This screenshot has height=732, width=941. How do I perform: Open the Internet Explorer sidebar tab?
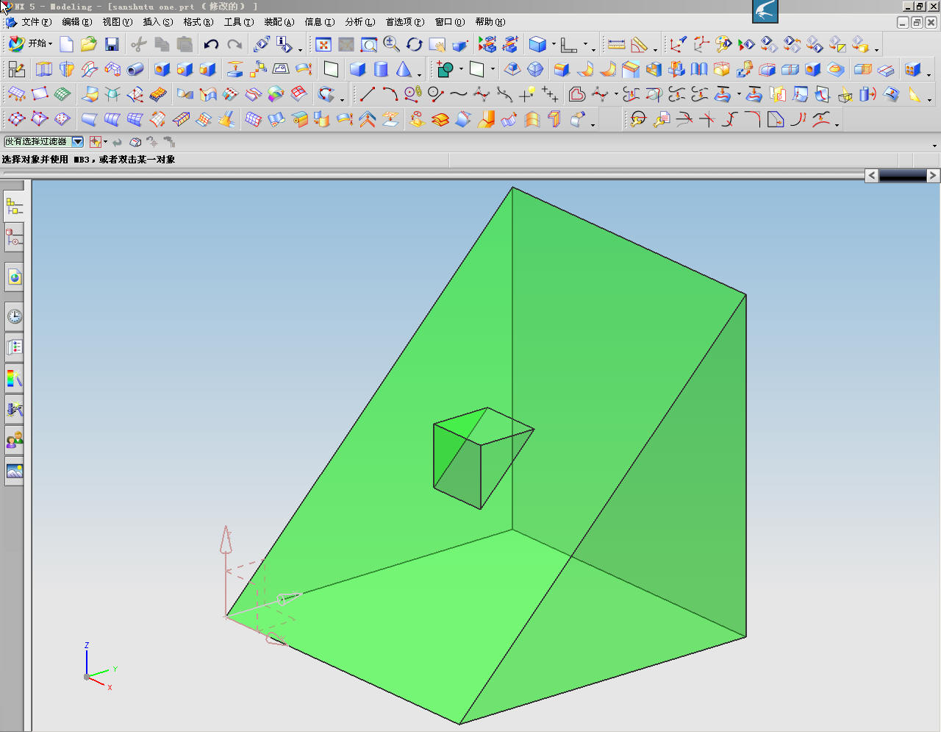14,277
